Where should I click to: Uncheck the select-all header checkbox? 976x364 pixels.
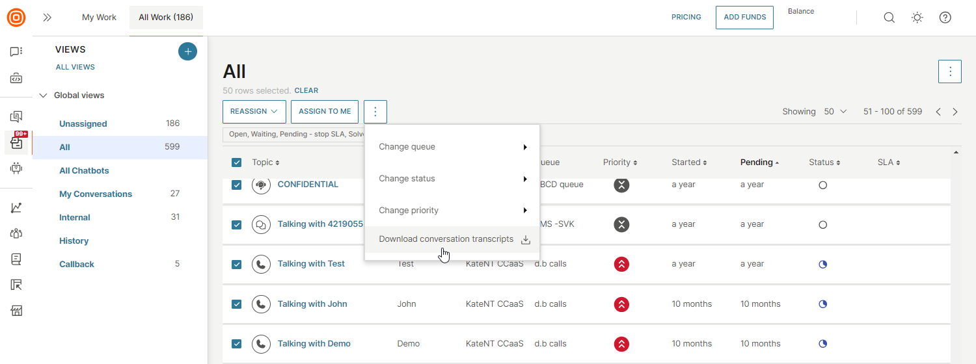(x=237, y=162)
